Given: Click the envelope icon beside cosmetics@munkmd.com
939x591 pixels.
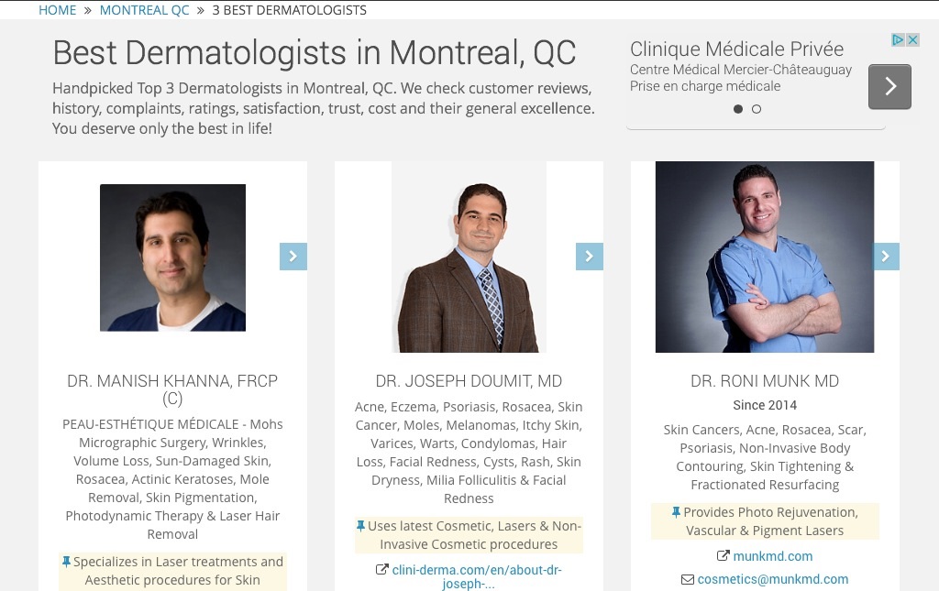Looking at the screenshot, I should [x=688, y=579].
